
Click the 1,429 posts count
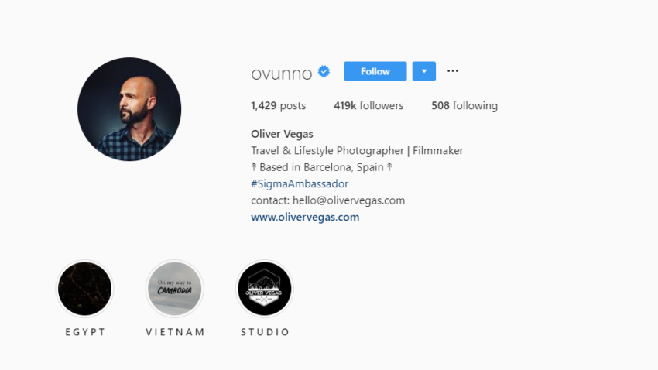278,105
